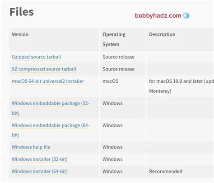
Task: Click the Recommended description cell
Action: click(166, 171)
